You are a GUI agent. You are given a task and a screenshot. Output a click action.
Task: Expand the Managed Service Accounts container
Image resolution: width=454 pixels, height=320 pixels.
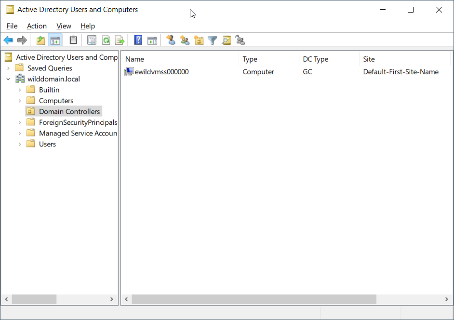[20, 133]
